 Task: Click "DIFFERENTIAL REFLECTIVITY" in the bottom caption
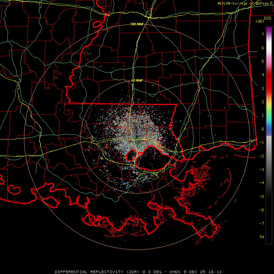click(89, 272)
